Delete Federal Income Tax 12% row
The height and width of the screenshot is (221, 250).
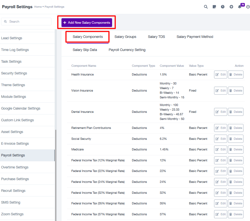coord(236,161)
